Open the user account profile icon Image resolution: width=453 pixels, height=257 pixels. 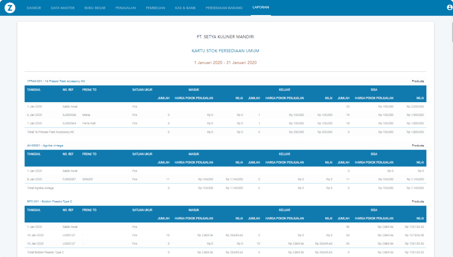tap(450, 8)
